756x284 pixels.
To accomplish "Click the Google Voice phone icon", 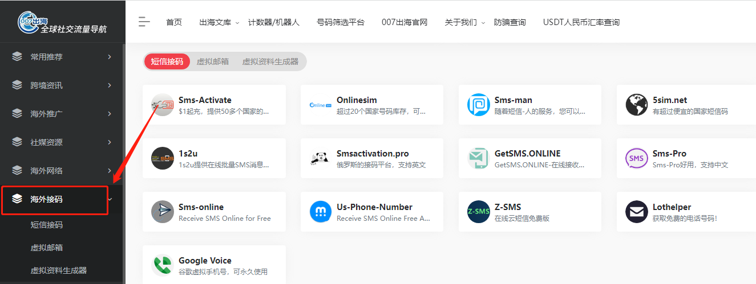I will 163,265.
